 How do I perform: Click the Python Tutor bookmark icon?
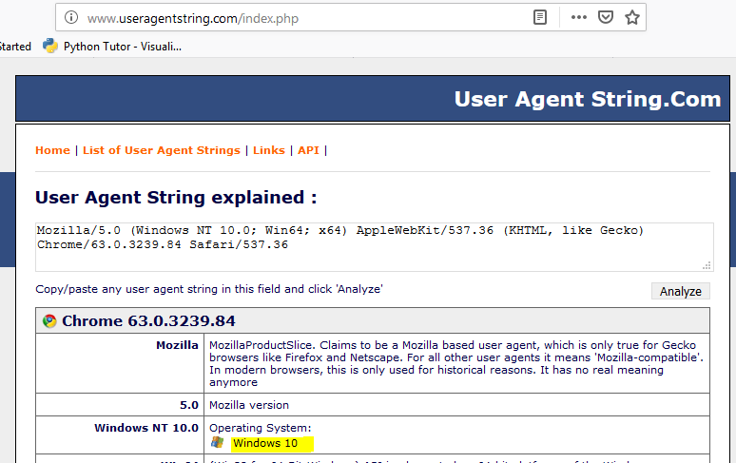click(49, 46)
